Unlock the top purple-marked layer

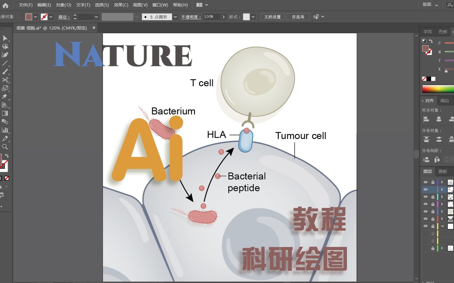tap(433, 182)
